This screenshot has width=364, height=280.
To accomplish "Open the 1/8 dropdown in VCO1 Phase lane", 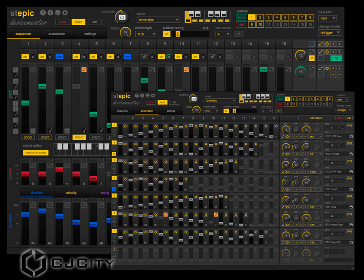I will 315,154.
